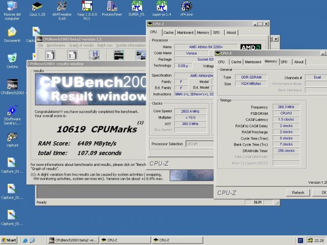The image size is (327, 245).
Task: Select the About tab in front CPU-Z window
Action: click(x=299, y=62)
